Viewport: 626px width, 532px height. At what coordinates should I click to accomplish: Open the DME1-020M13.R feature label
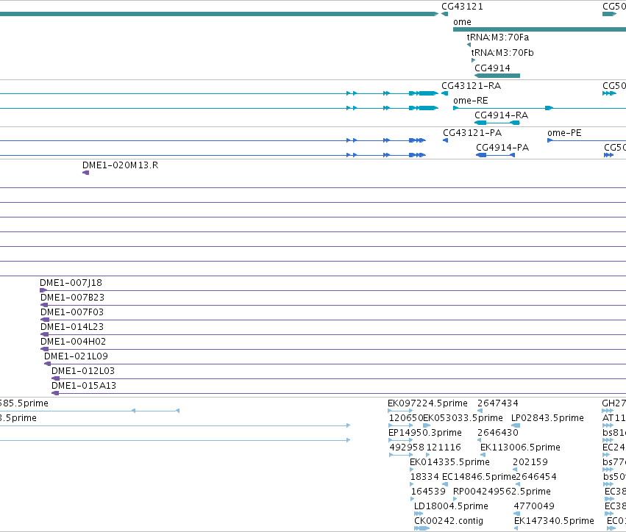point(120,165)
